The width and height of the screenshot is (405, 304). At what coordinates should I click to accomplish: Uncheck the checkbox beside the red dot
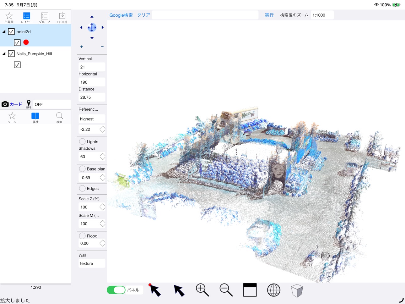pyautogui.click(x=17, y=42)
